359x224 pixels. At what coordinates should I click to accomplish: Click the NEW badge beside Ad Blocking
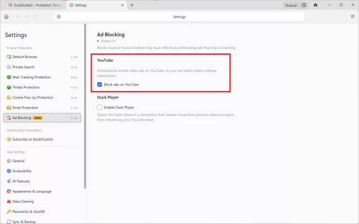coord(38,118)
